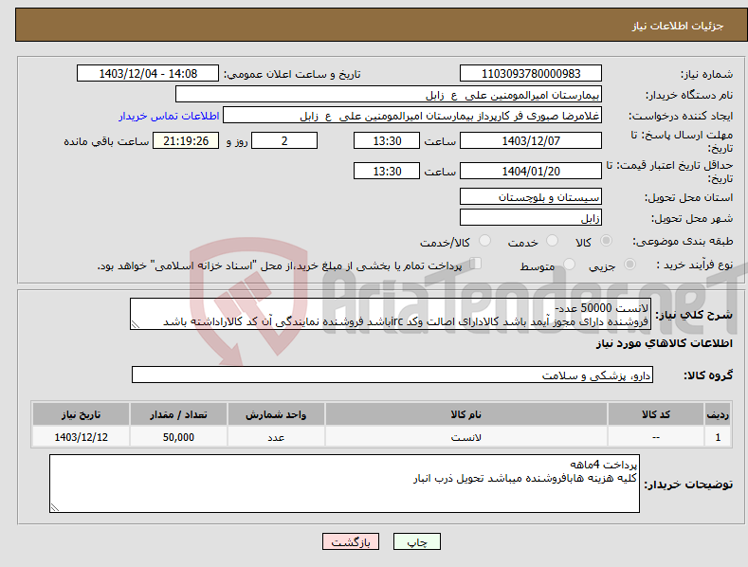Click price validity time 13:30 field

tap(387, 171)
